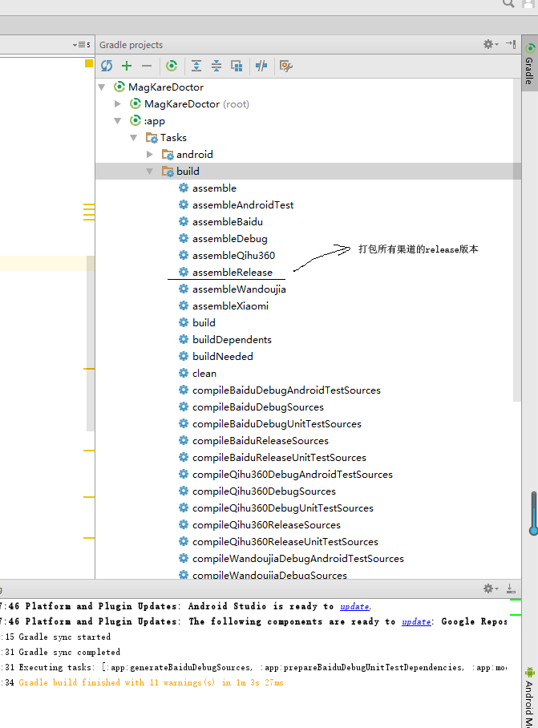
Task: Select the build folder row
Action: tap(308, 172)
